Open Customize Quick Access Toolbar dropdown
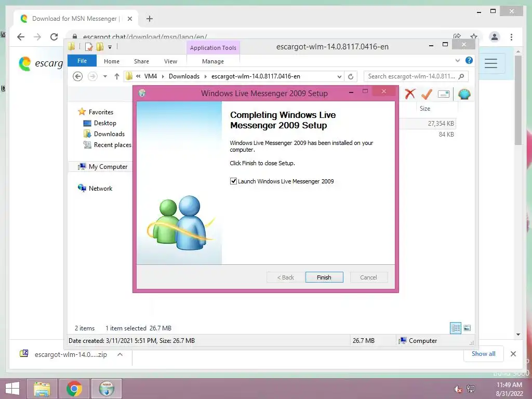Screen dimensions: 532x399 coord(110,47)
